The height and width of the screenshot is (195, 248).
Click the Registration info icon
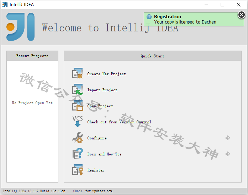[149, 17]
